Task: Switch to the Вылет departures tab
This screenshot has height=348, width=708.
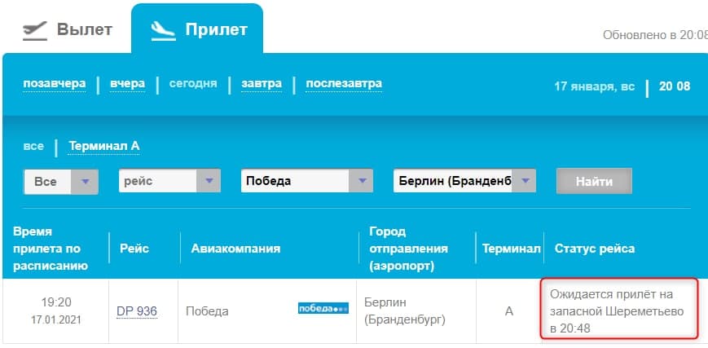Action: point(67,29)
